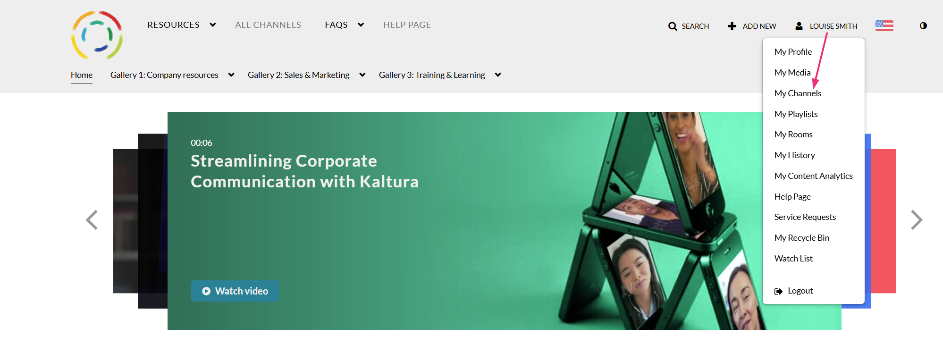The image size is (943, 345).
Task: Open search via the magnifier icon
Action: click(673, 26)
